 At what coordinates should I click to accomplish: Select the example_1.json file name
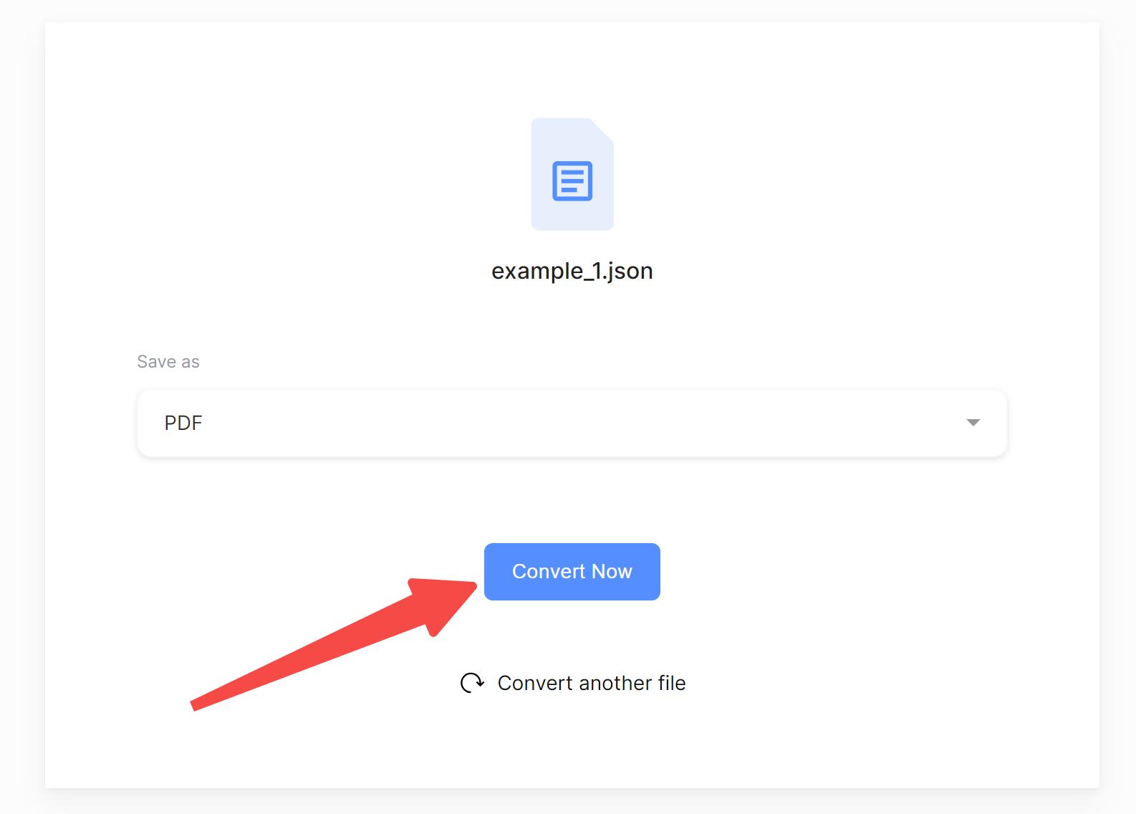[572, 271]
